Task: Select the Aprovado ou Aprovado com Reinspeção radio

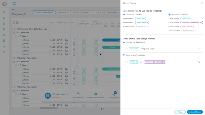Action: click(126, 62)
